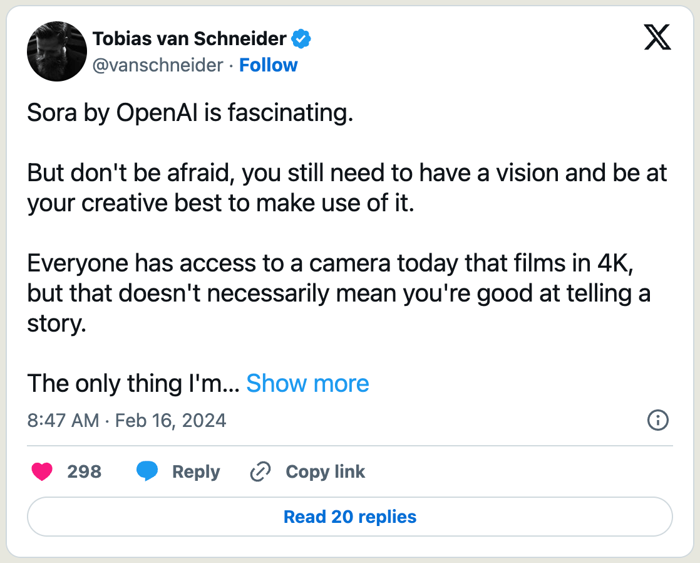Click the 'Sora by OpenAI is fascinating' line
Image resolution: width=700 pixels, height=563 pixels.
(x=190, y=115)
